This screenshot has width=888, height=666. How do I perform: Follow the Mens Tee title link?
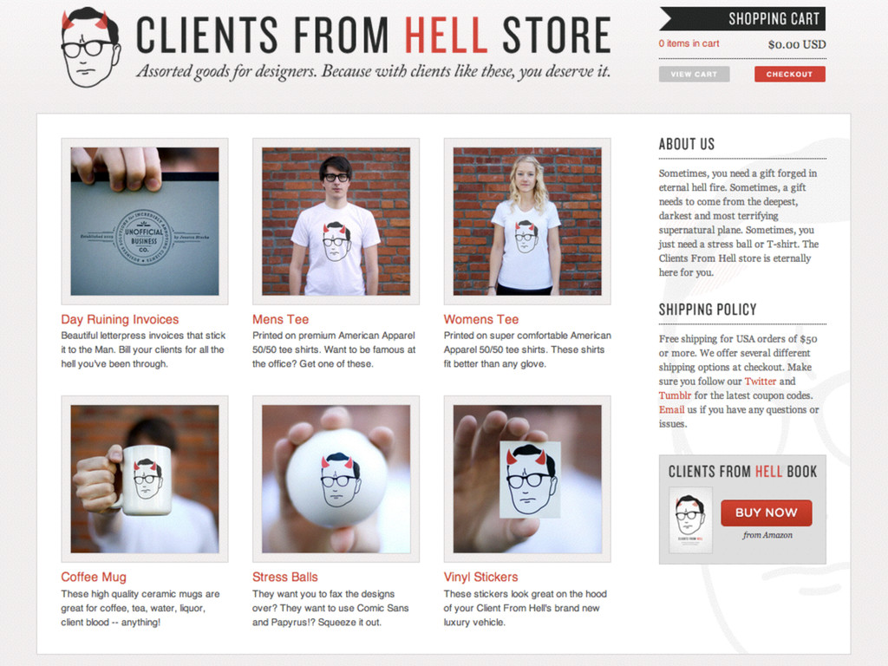pyautogui.click(x=280, y=319)
